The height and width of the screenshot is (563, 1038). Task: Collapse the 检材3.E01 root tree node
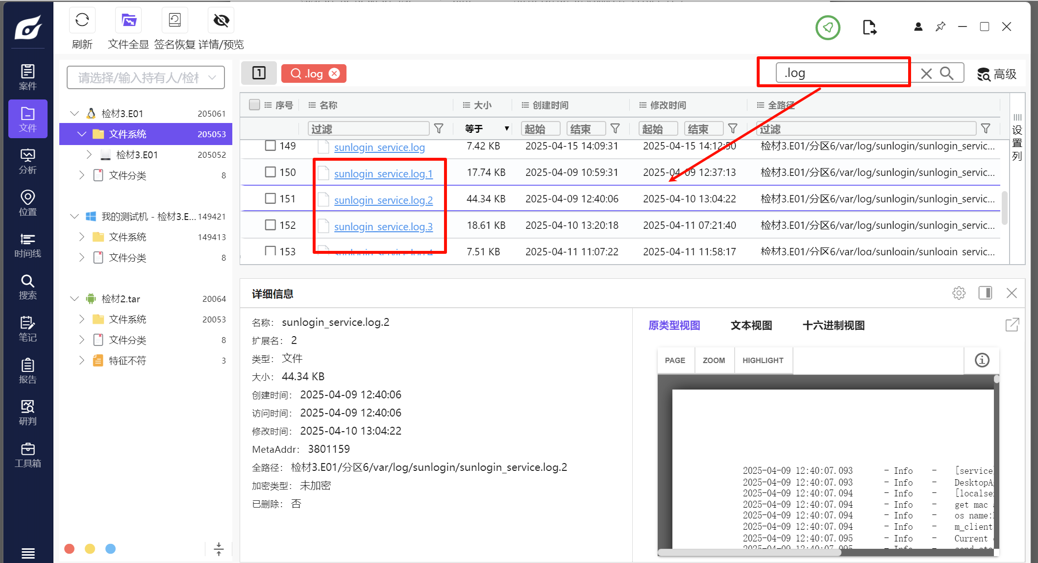(x=74, y=114)
